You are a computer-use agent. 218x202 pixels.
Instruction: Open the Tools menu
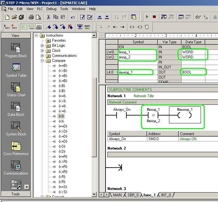(x=64, y=9)
